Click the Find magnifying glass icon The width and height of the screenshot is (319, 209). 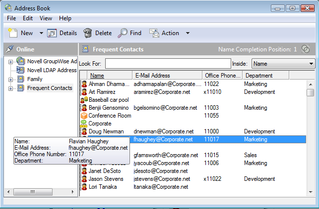(x=123, y=33)
